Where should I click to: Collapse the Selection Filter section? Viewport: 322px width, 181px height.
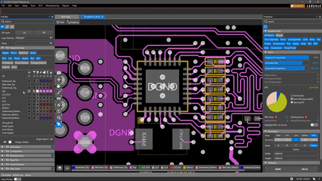tap(265, 31)
